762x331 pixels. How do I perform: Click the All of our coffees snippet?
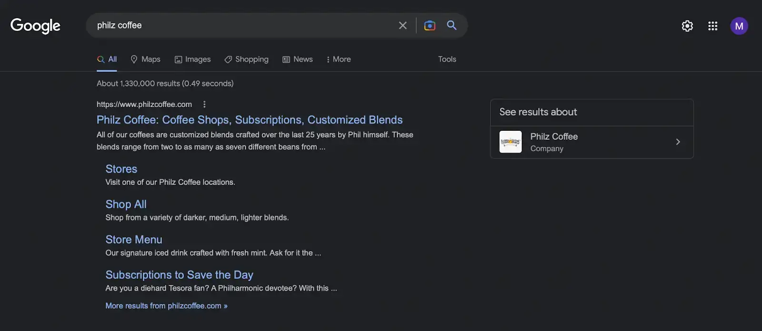click(x=255, y=141)
